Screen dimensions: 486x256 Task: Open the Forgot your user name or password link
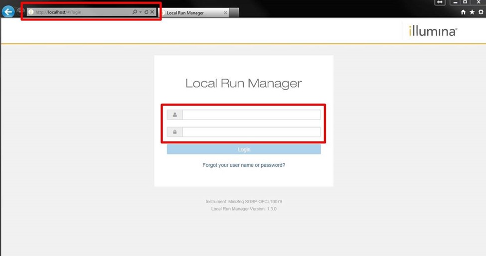tap(244, 165)
